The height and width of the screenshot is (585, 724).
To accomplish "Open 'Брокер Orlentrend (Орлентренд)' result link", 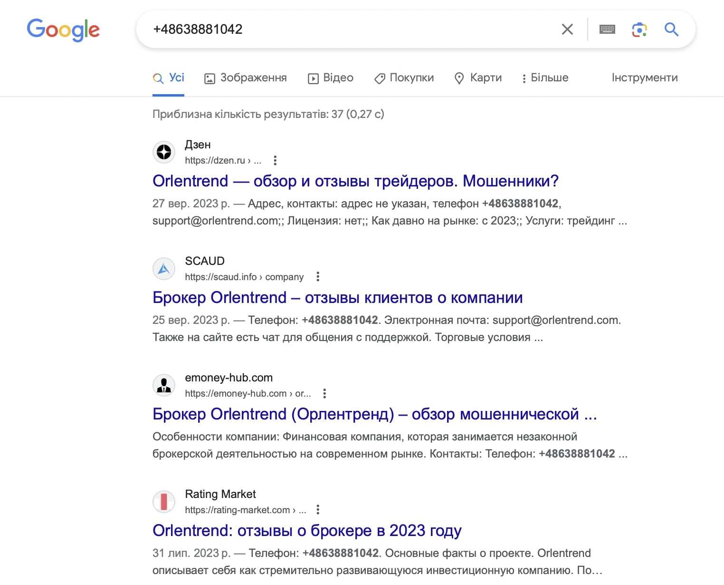I will point(374,414).
